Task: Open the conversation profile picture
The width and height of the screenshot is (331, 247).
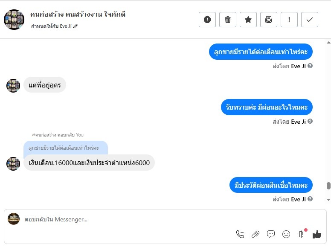Action: pos(14,20)
